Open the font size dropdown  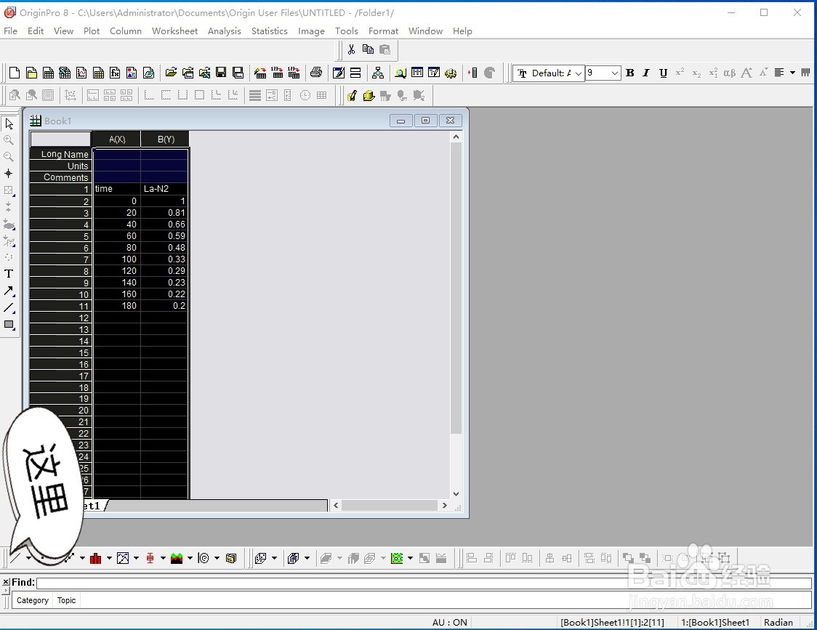pyautogui.click(x=615, y=73)
